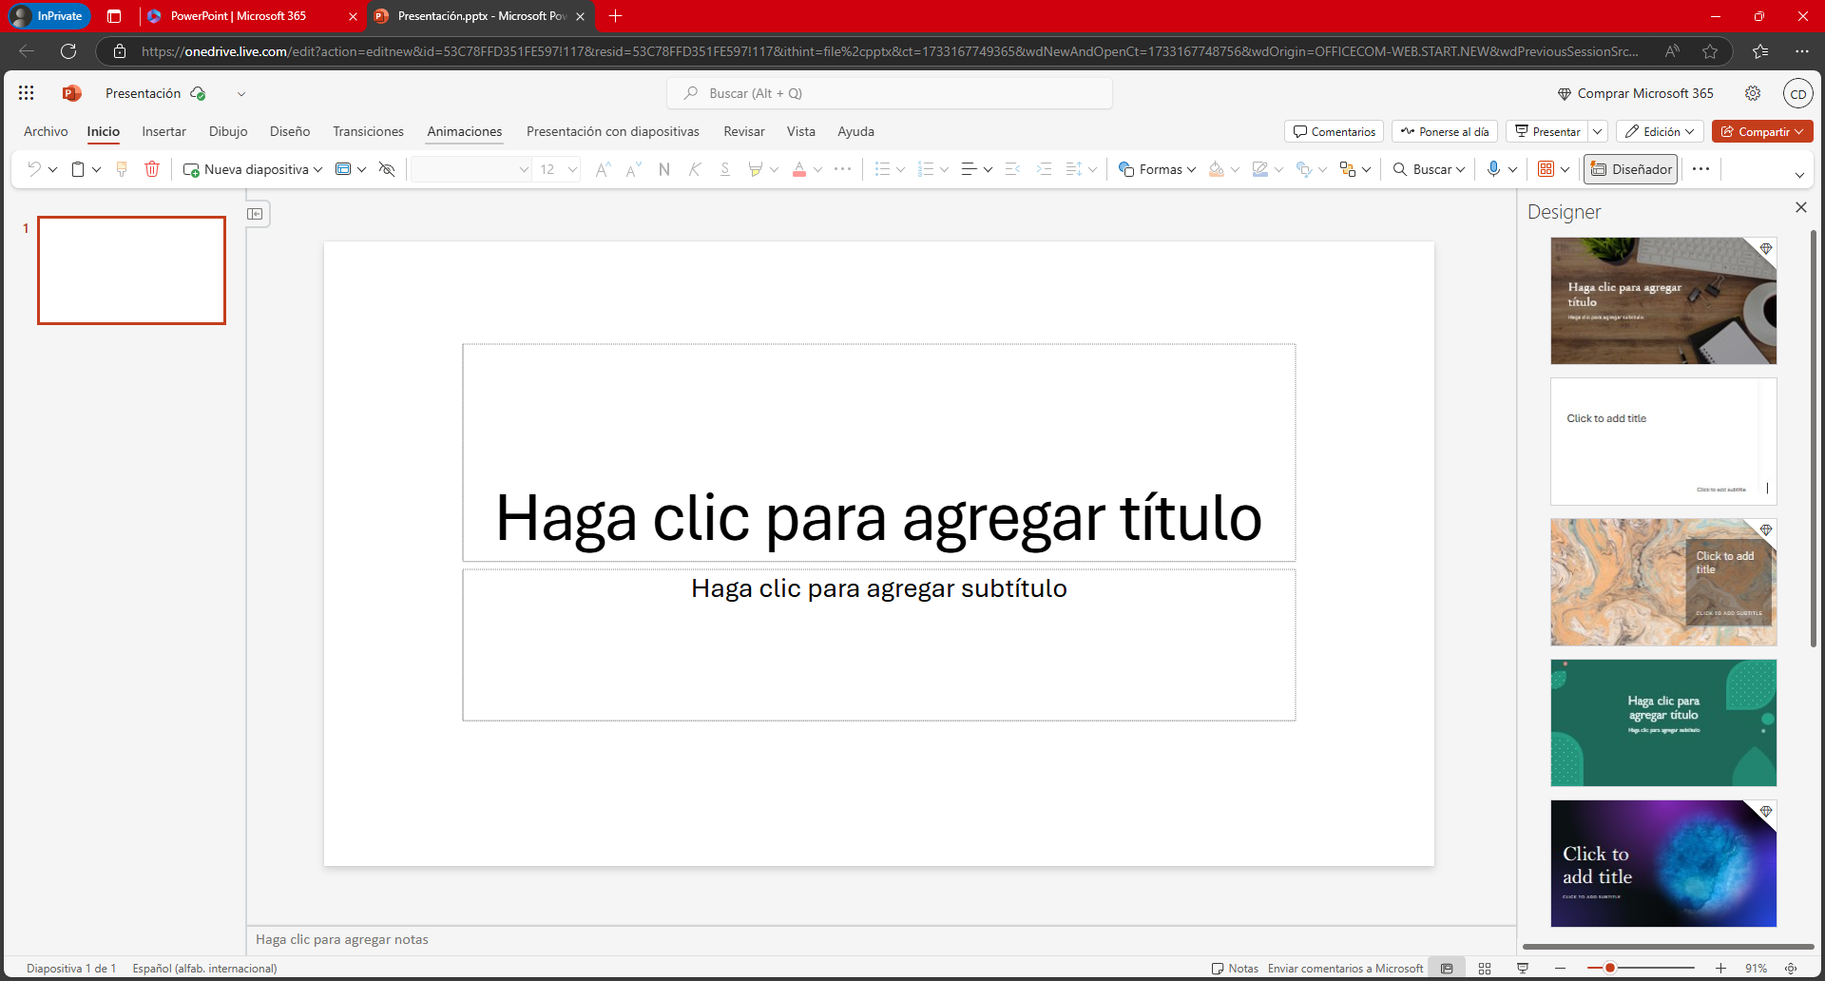Open the font size dropdown
The image size is (1825, 981).
click(572, 169)
